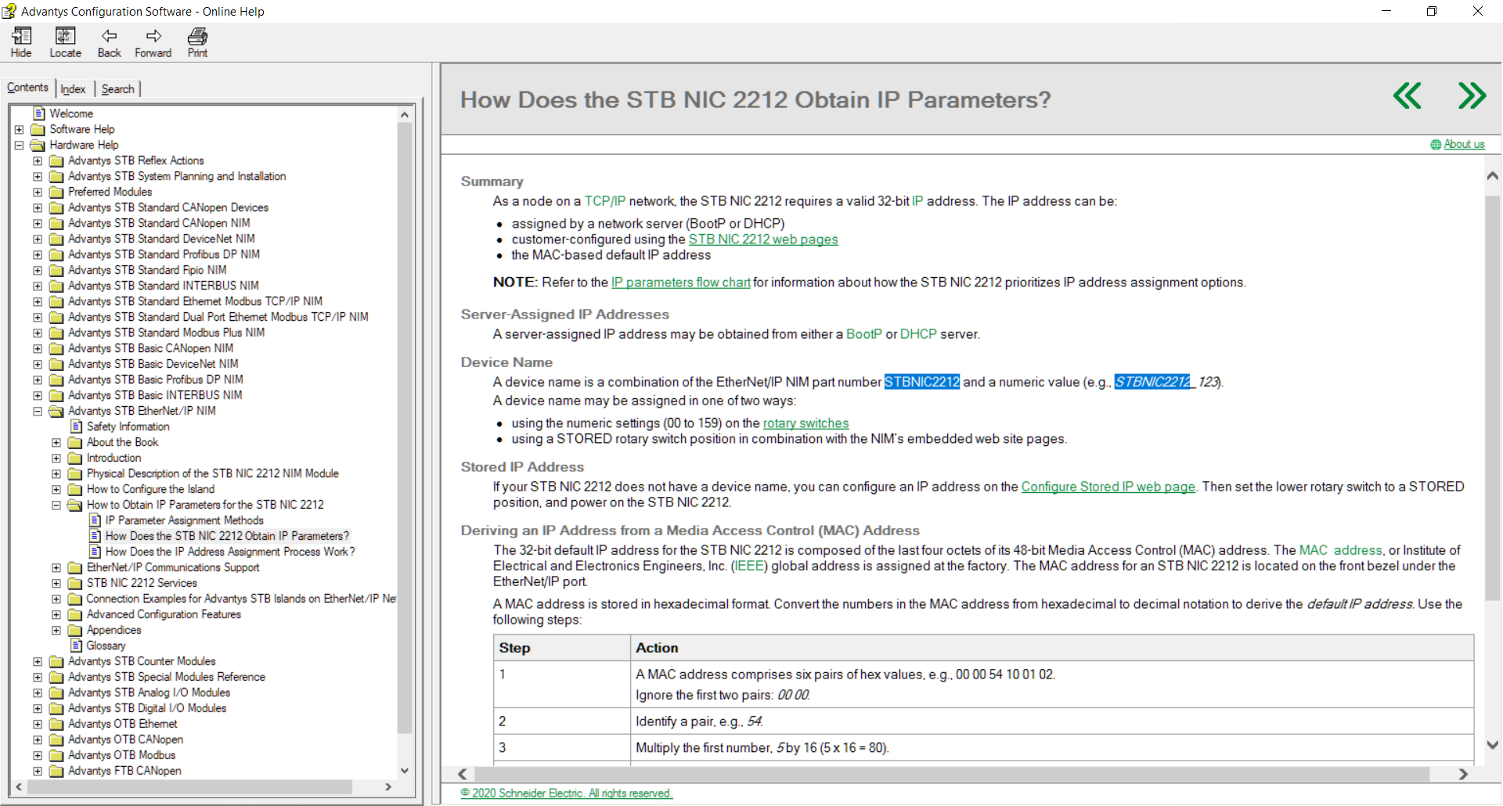Viewport: 1503px width, 806px height.
Task: Click the content pane scroll down arrow
Action: point(1492,745)
